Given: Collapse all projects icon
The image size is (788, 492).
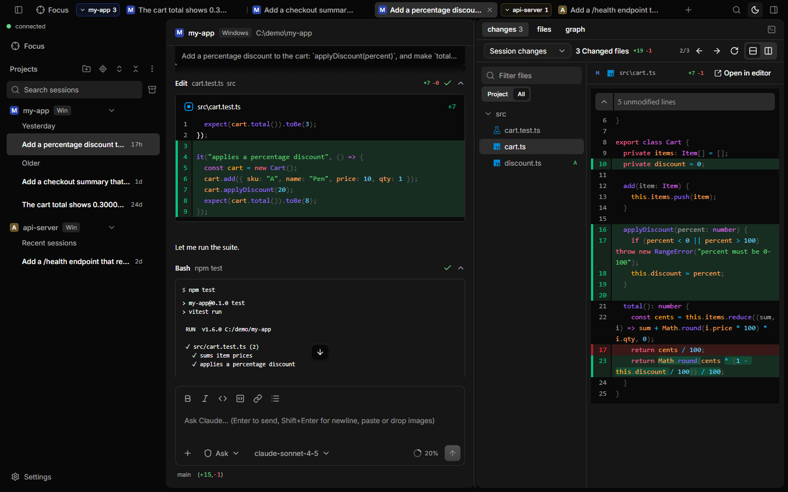Looking at the screenshot, I should pos(136,69).
